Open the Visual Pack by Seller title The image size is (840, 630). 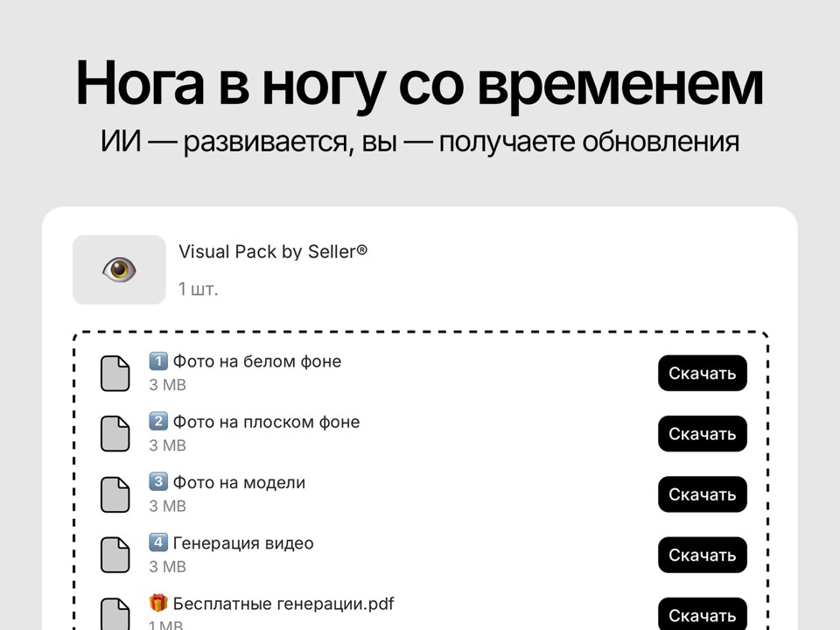coord(272,252)
